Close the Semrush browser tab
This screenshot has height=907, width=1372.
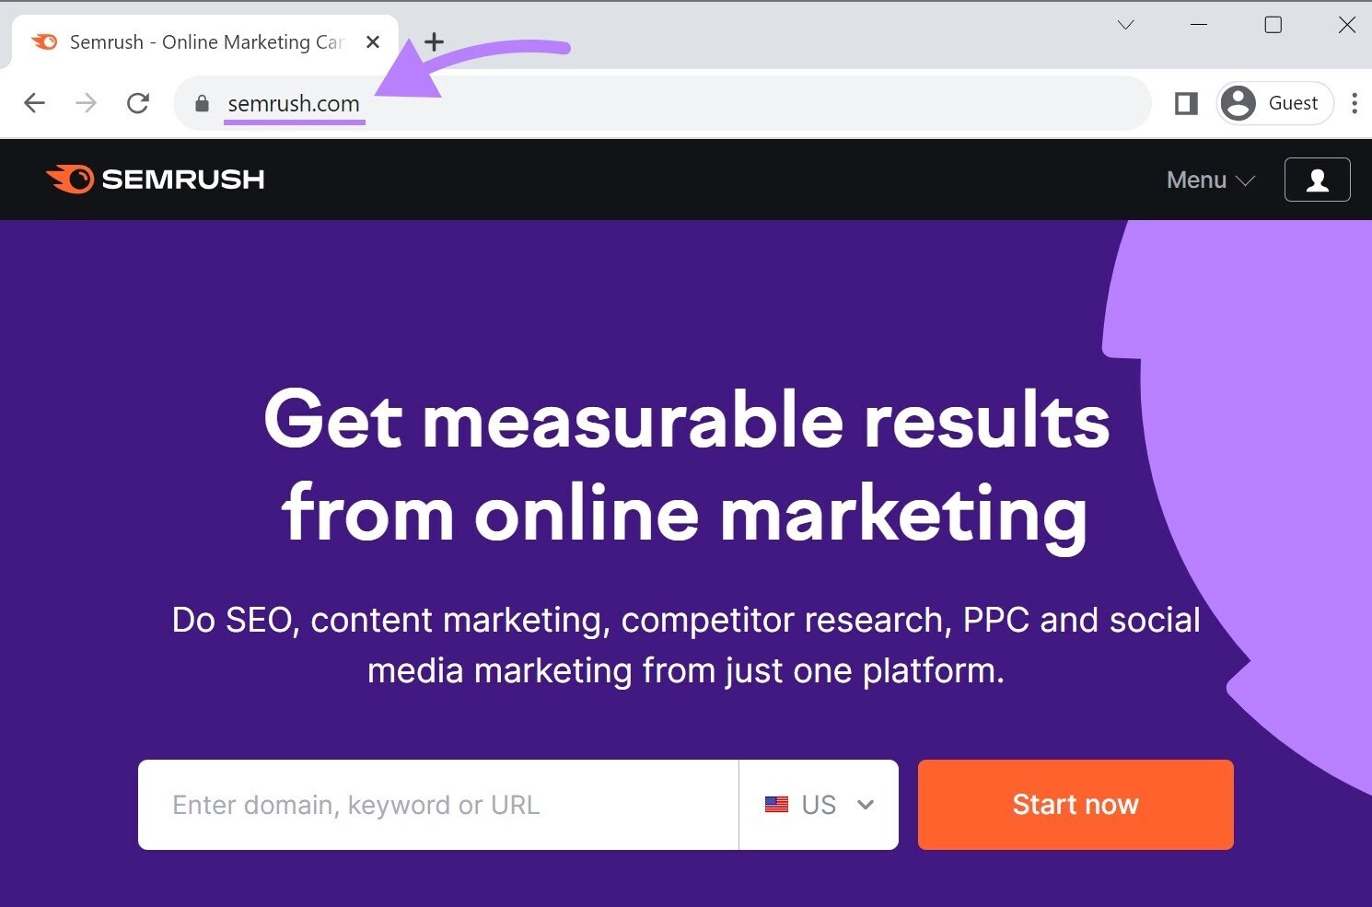click(x=373, y=42)
